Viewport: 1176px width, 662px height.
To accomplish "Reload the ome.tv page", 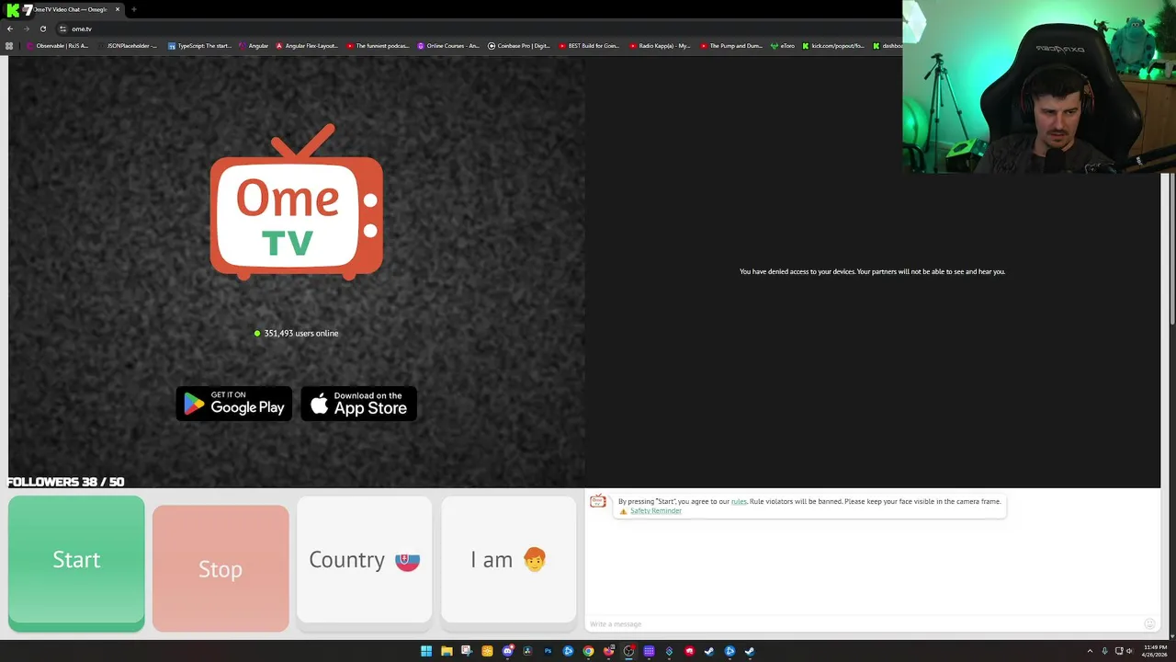I will (x=42, y=29).
